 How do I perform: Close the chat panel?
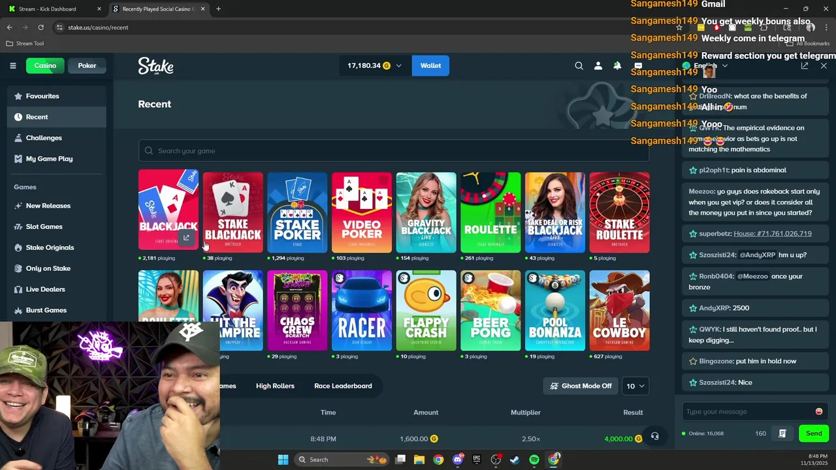[x=824, y=66]
